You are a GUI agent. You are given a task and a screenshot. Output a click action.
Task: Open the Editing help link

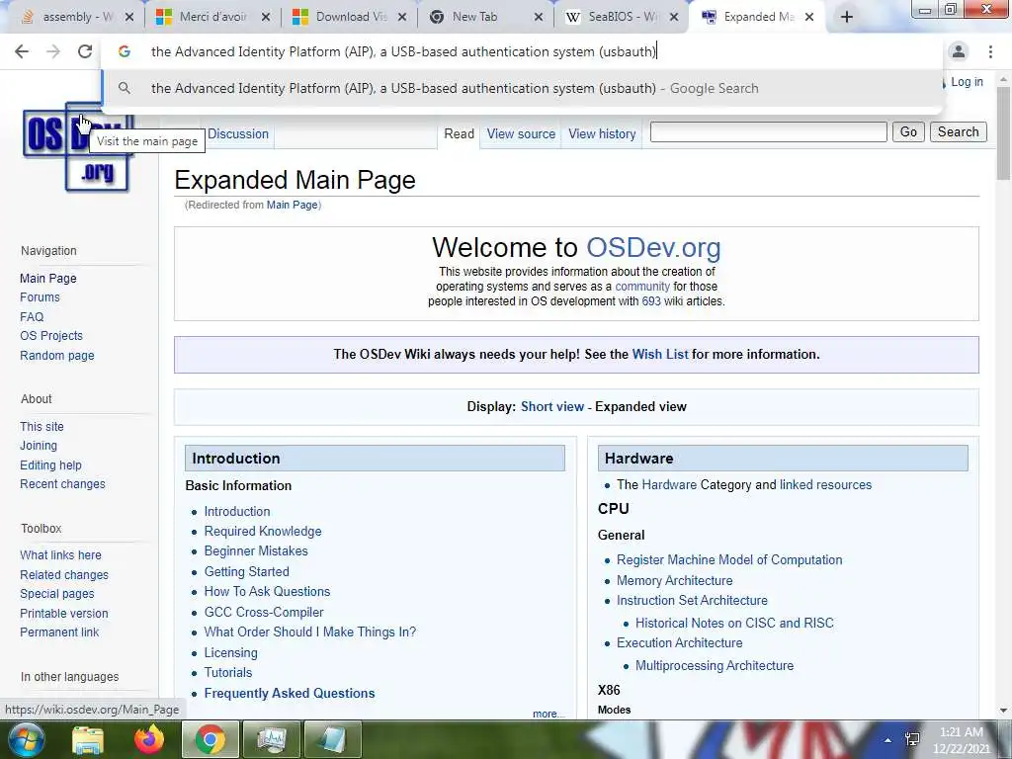coord(50,465)
